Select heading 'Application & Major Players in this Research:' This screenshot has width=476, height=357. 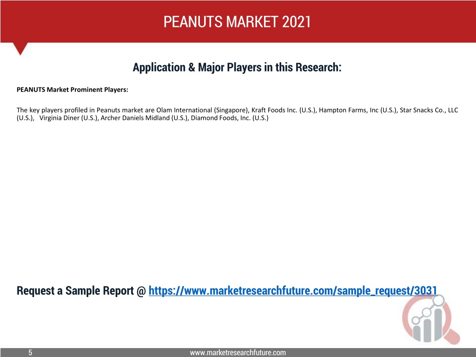pyautogui.click(x=237, y=67)
